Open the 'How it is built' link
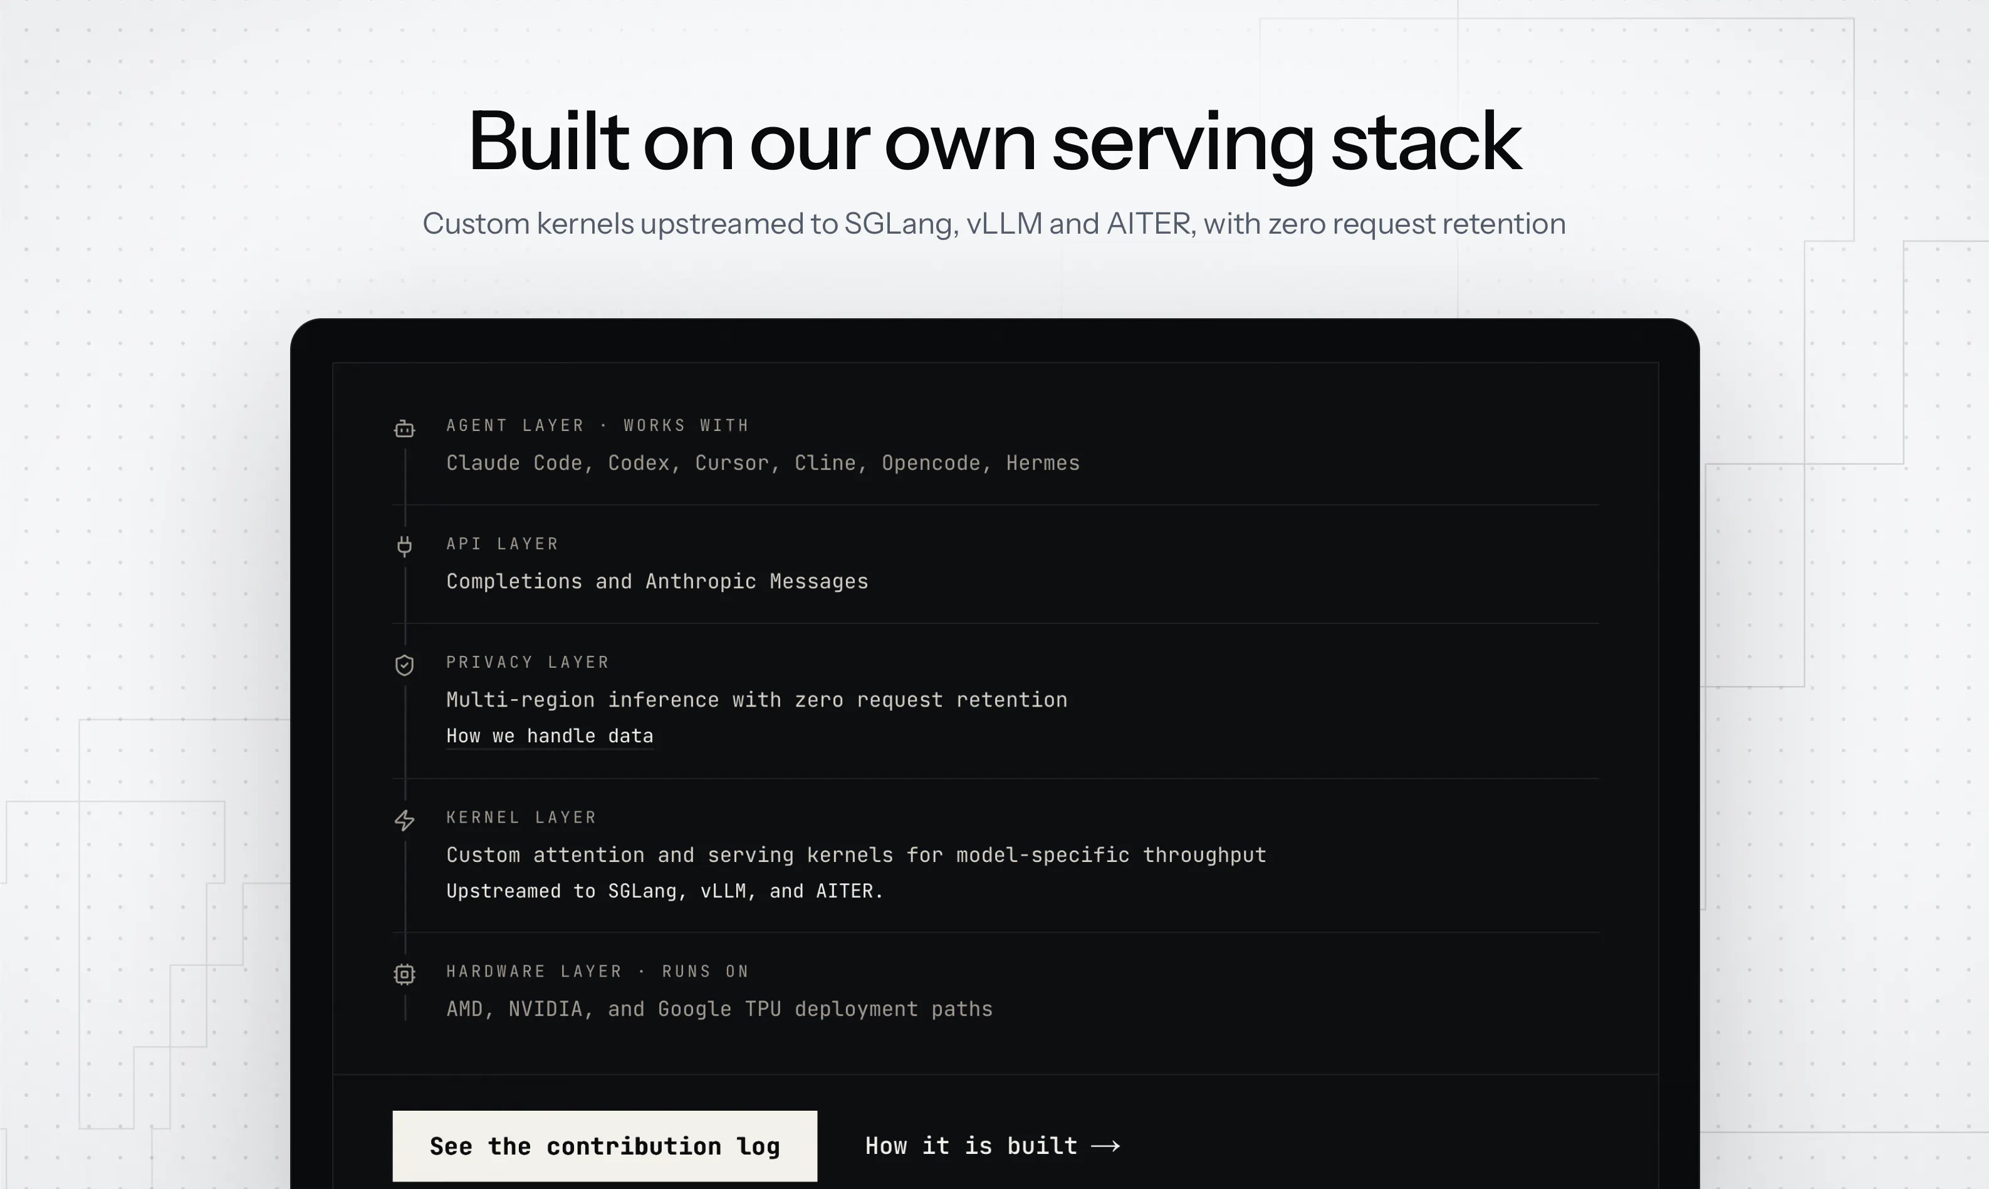1989x1189 pixels. [x=992, y=1146]
